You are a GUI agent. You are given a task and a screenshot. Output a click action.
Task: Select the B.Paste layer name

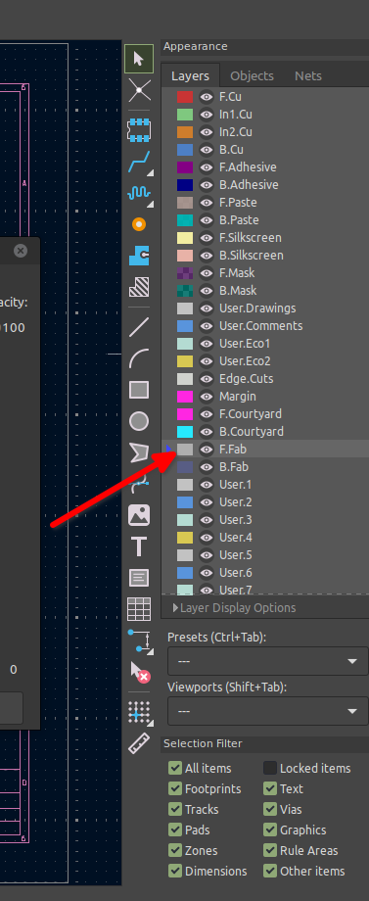(239, 220)
